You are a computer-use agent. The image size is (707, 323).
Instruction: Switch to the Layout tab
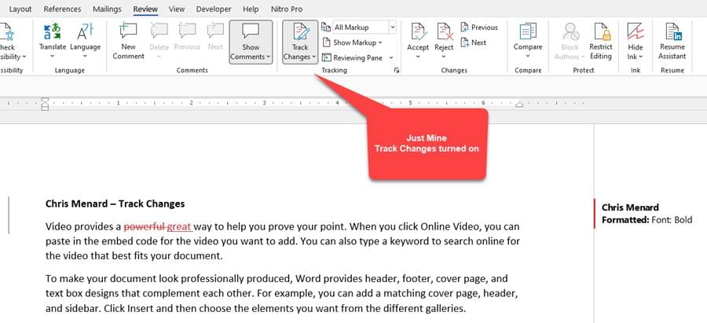pos(20,9)
